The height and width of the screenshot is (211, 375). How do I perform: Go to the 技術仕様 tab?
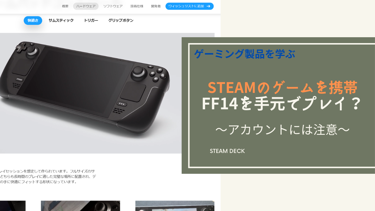pos(137,6)
